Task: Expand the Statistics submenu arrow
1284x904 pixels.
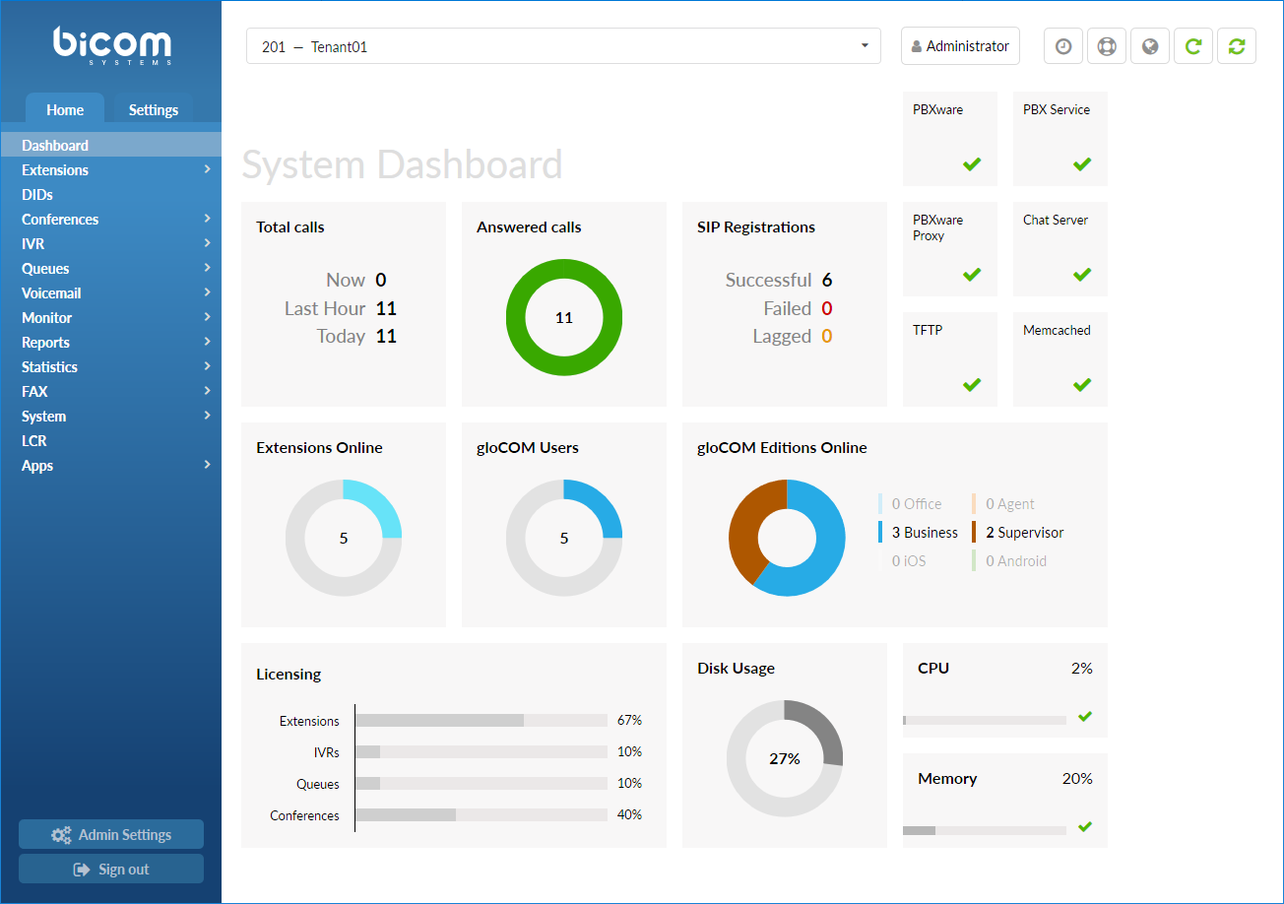Action: [x=207, y=366]
